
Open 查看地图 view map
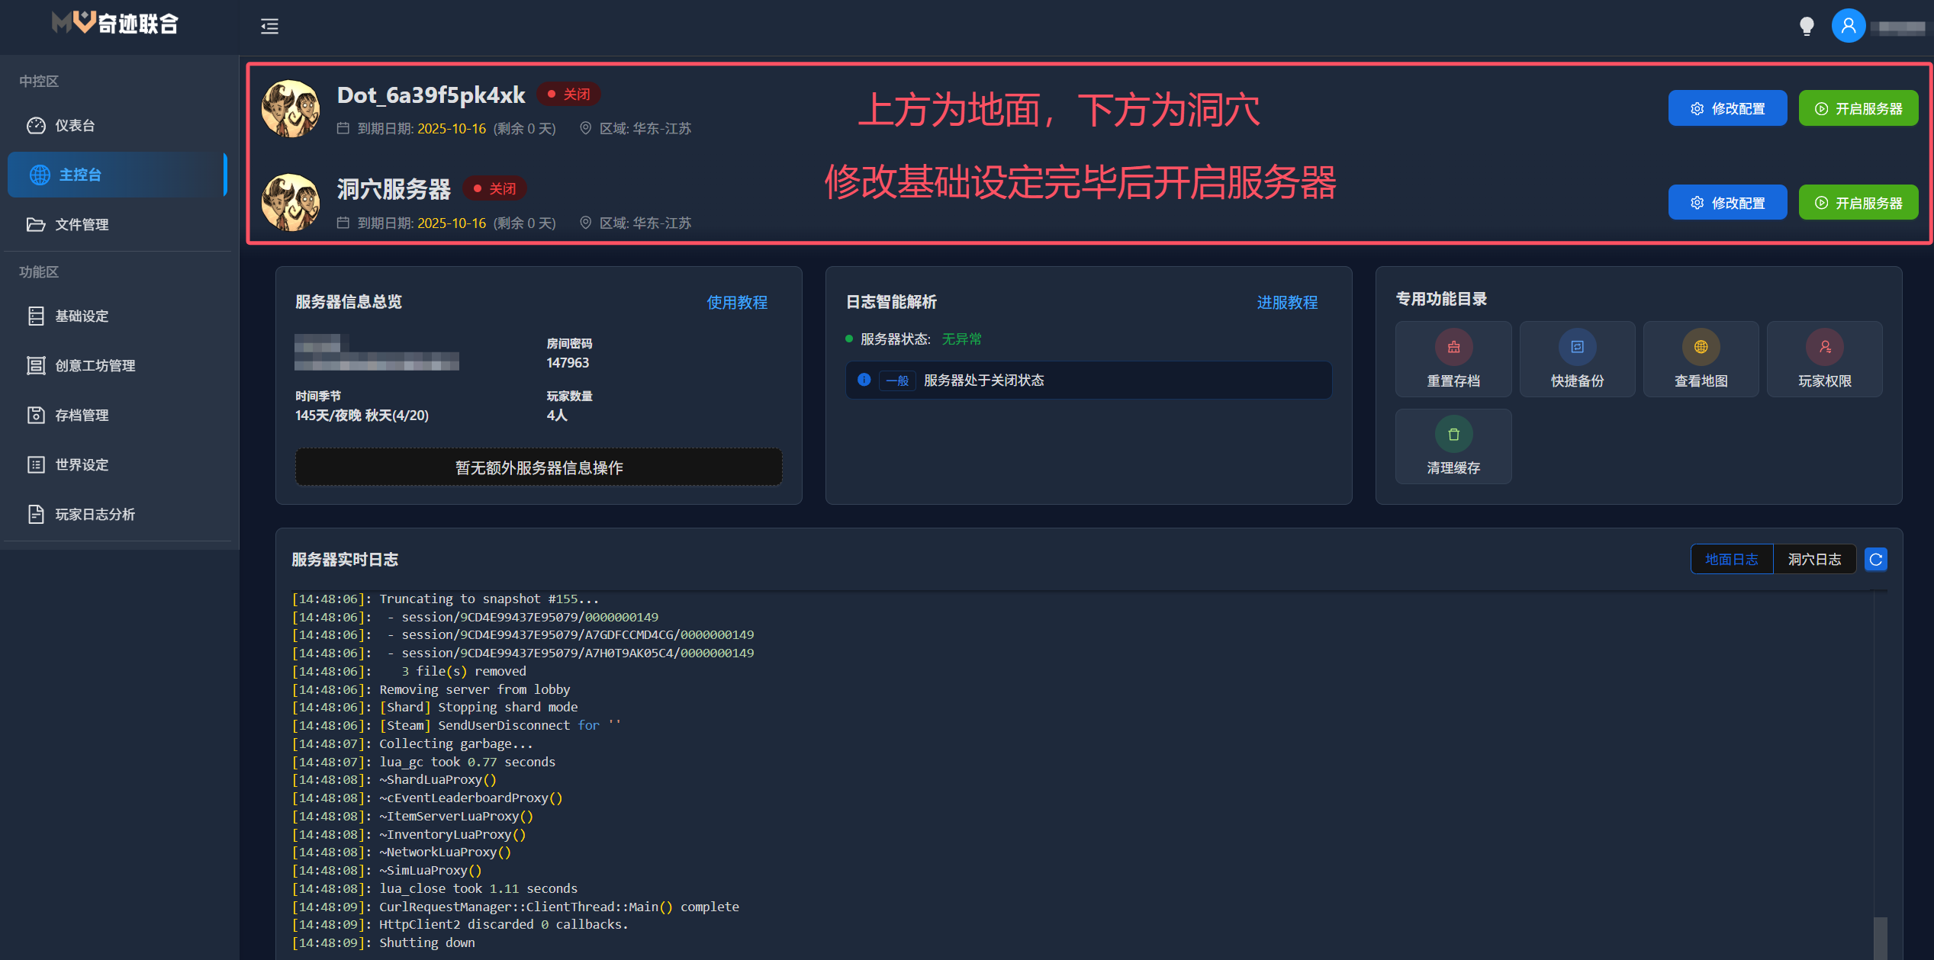[1700, 358]
